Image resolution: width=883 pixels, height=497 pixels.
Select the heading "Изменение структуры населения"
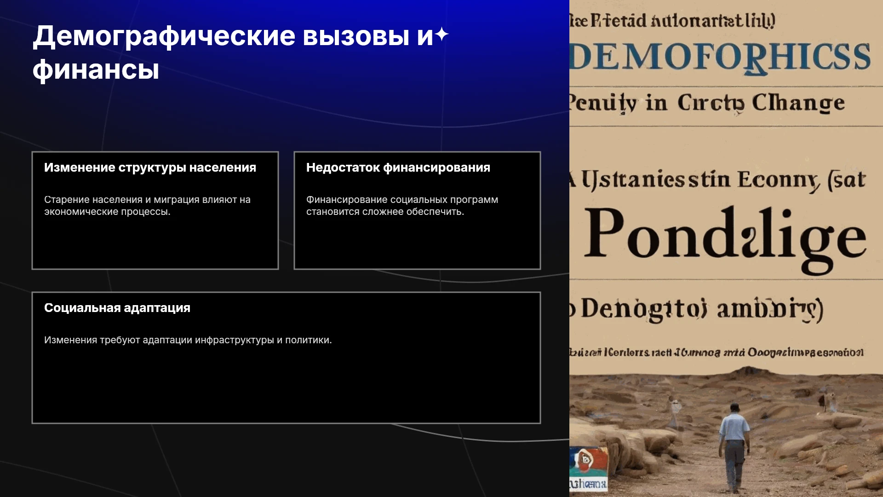click(150, 168)
